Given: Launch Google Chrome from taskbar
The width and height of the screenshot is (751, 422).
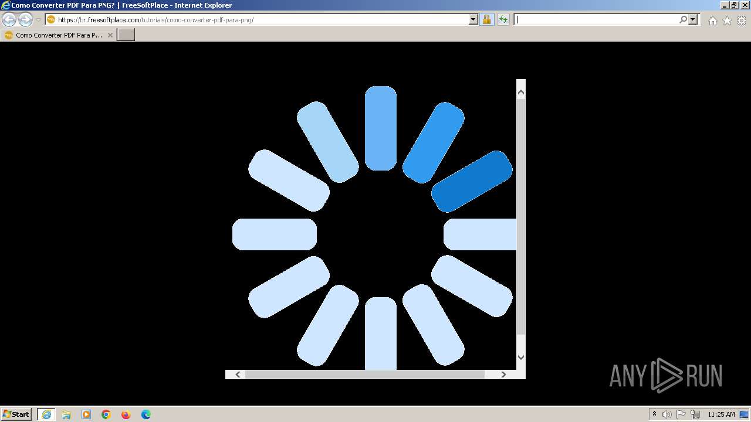Looking at the screenshot, I should 106,414.
